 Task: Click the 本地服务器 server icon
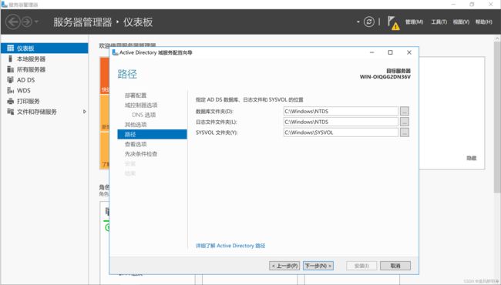point(10,59)
